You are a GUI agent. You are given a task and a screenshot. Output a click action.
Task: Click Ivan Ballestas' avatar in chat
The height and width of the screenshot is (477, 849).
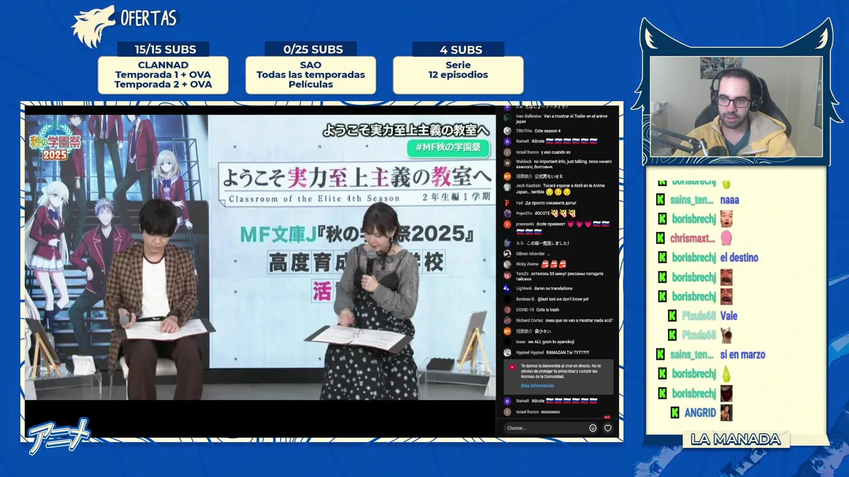click(507, 119)
